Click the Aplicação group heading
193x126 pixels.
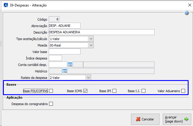tap(14, 97)
